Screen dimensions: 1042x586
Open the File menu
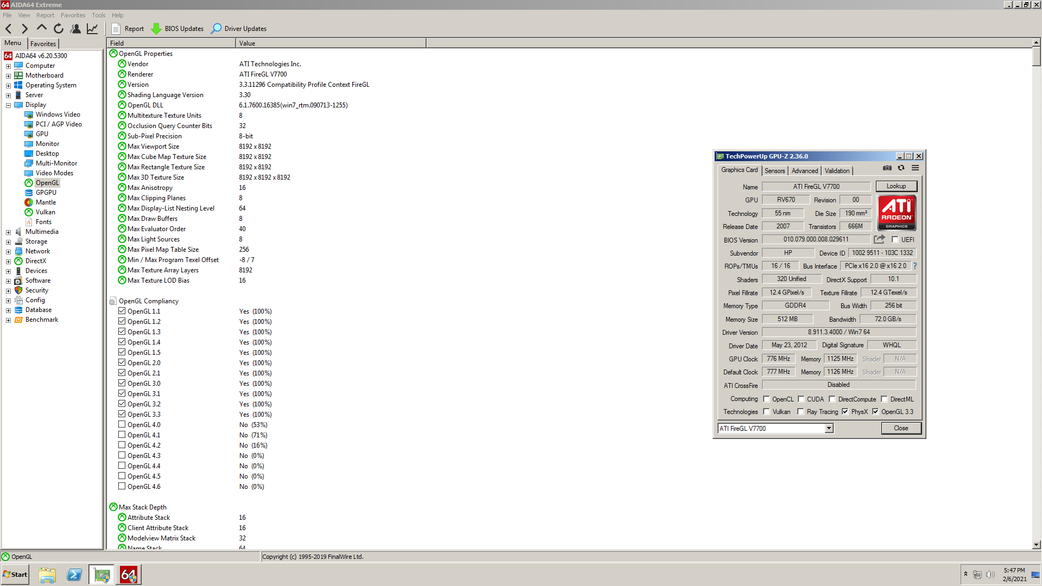pyautogui.click(x=7, y=15)
